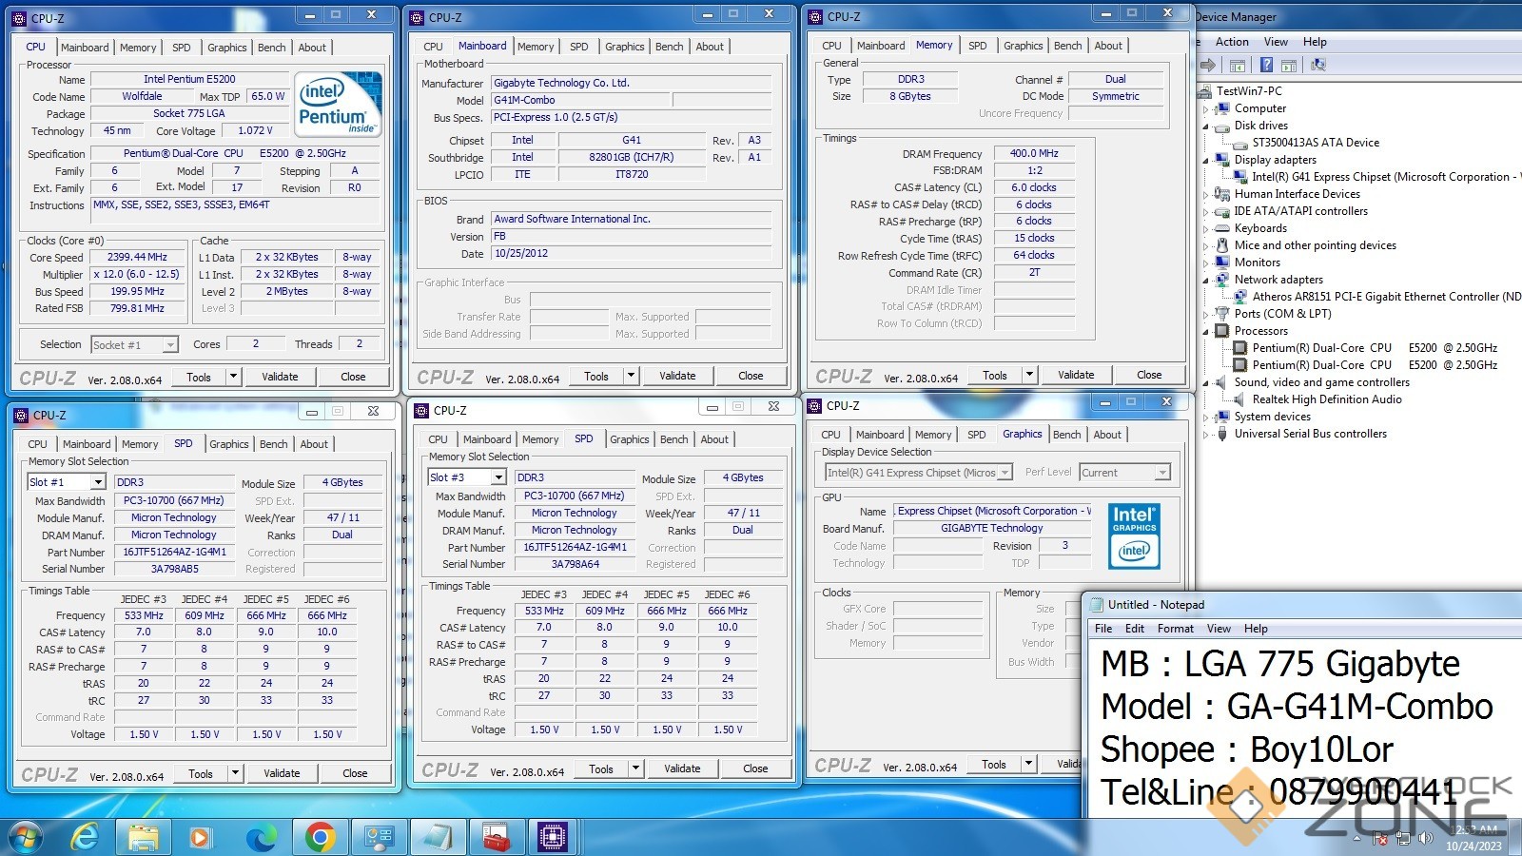Open the Format menu in Notepad
The image size is (1522, 856).
(x=1175, y=629)
